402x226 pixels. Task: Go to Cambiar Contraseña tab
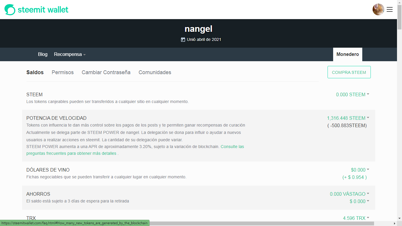(x=106, y=72)
